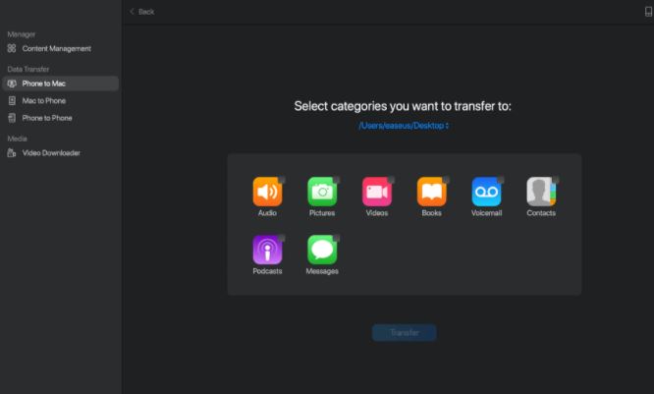Select the Contacts address book icon
The height and width of the screenshot is (394, 654).
click(x=540, y=192)
